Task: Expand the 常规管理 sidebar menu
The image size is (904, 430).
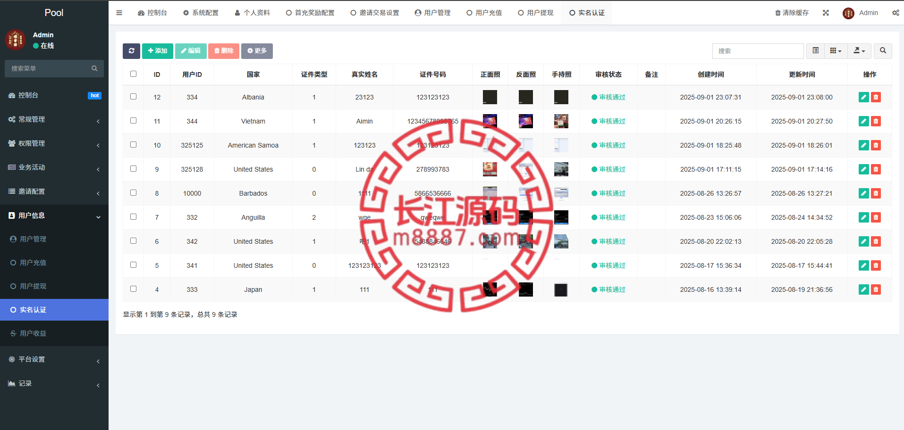Action: [54, 120]
